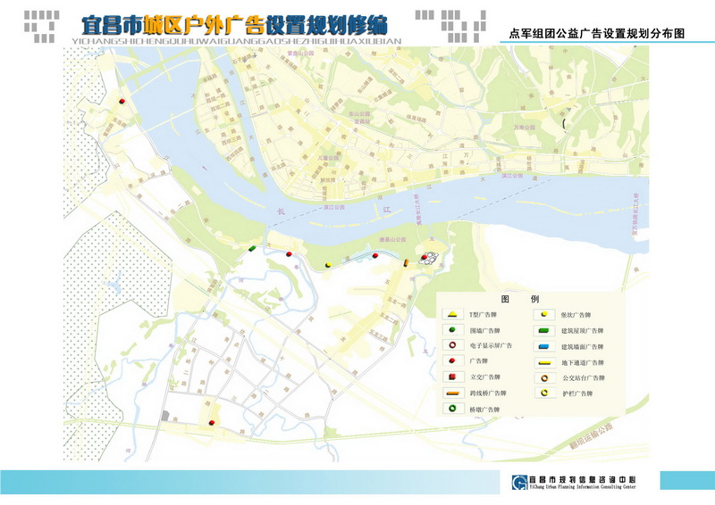This screenshot has height=505, width=715.
Task: Click the yellow marker on the riverside road
Action: pos(329,265)
